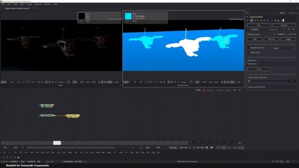Switch to the Modifiers tab in inspector
This screenshot has width=299, height=168.
[293, 13]
